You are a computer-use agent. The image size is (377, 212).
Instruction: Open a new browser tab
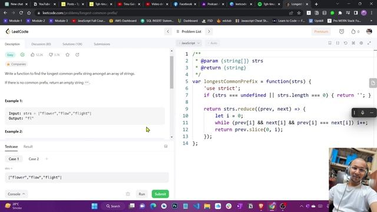click(x=316, y=4)
